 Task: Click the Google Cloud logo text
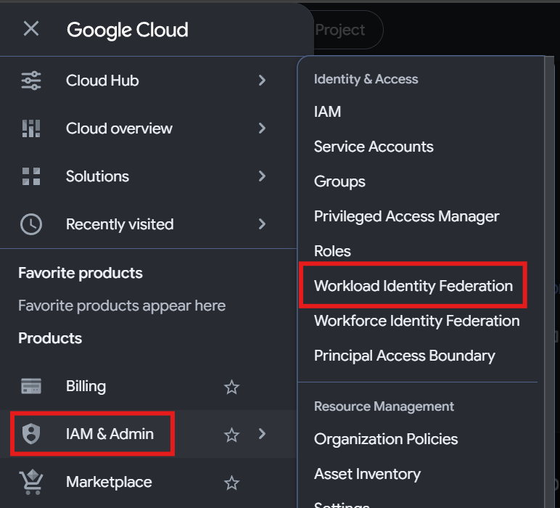[127, 30]
